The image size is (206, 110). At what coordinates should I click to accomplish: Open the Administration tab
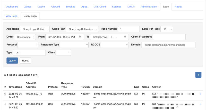click(149, 7)
